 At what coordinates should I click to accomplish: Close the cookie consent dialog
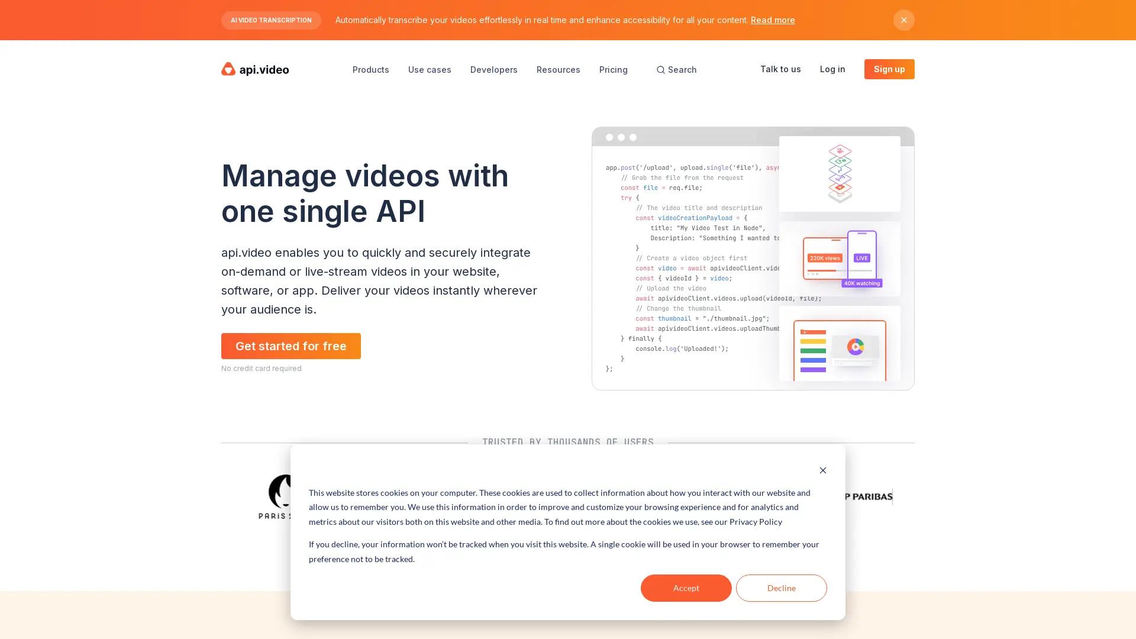(822, 470)
